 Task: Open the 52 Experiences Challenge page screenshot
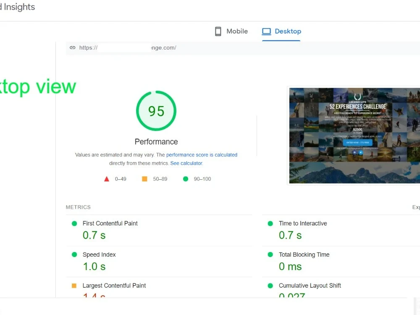[354, 136]
